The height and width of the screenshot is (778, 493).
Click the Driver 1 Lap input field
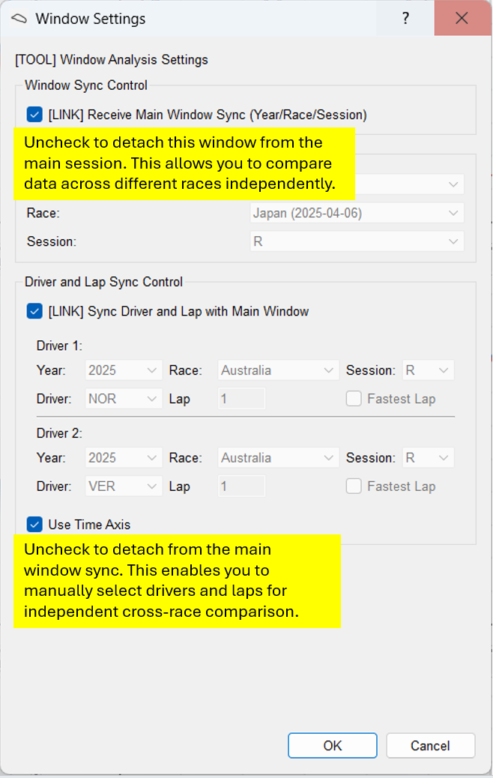[242, 399]
